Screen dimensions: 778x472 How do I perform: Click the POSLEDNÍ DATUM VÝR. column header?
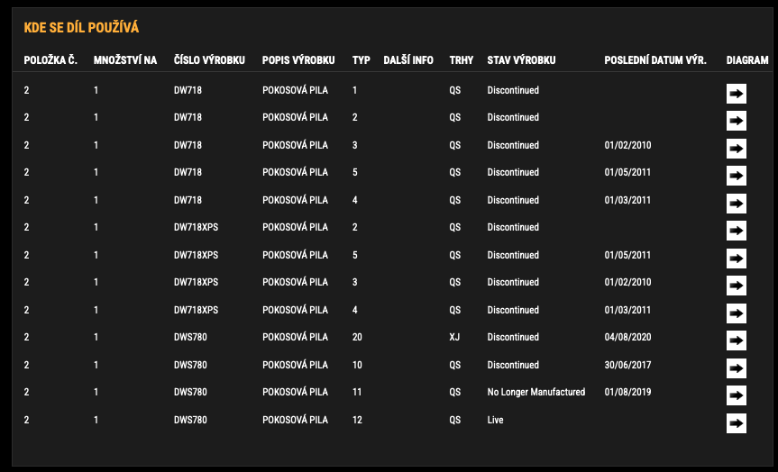click(655, 60)
